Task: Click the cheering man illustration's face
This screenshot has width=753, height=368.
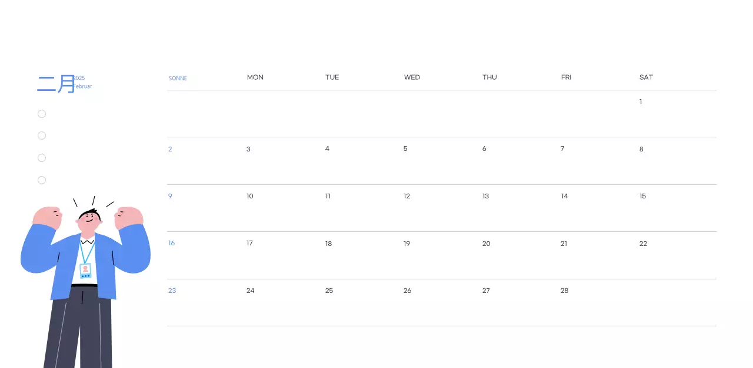Action: click(x=89, y=221)
